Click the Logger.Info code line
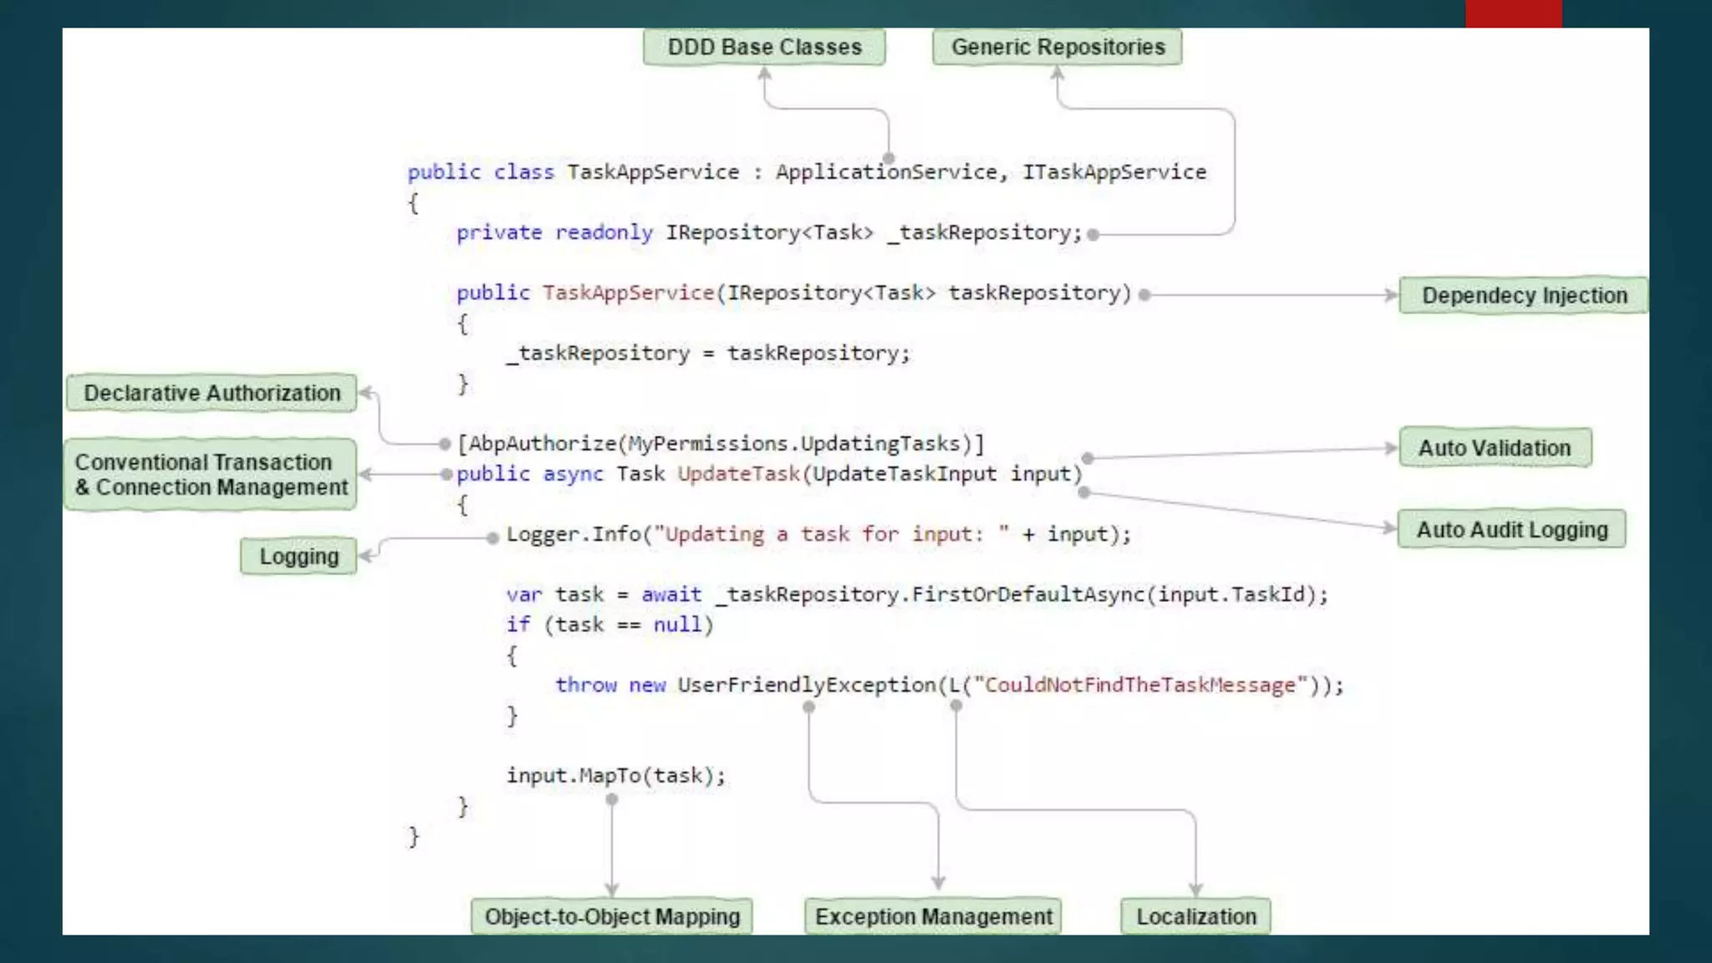Screen dimensions: 1712x963 [x=818, y=534]
